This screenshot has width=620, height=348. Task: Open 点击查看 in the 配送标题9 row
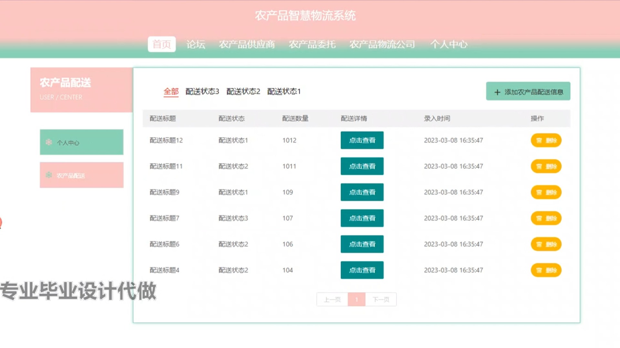coord(362,192)
